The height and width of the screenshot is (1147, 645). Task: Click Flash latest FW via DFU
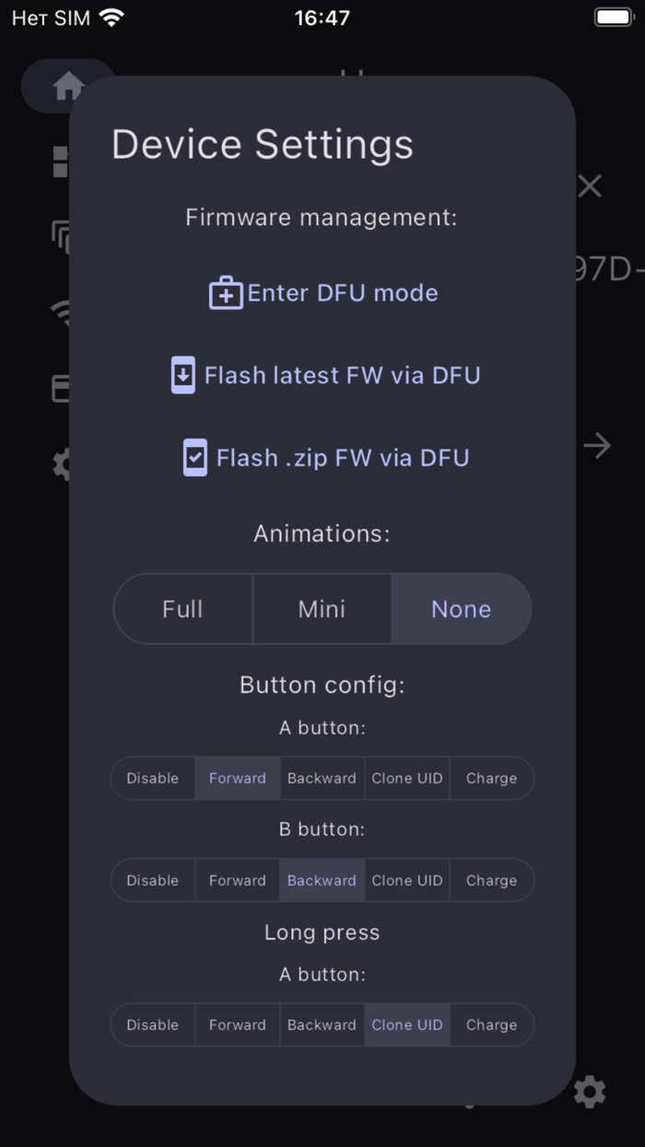click(x=342, y=375)
